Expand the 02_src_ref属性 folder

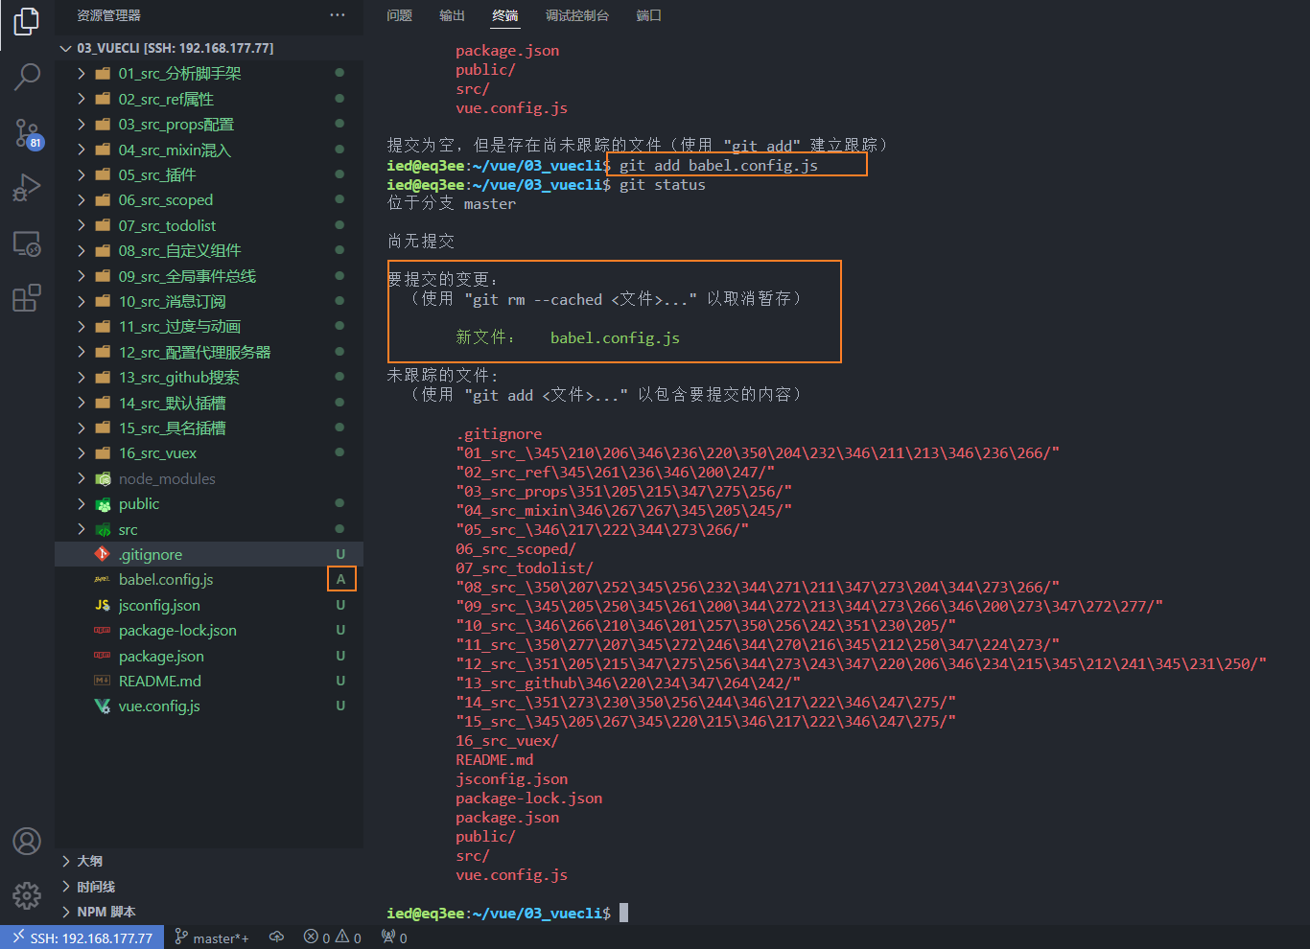click(x=209, y=99)
